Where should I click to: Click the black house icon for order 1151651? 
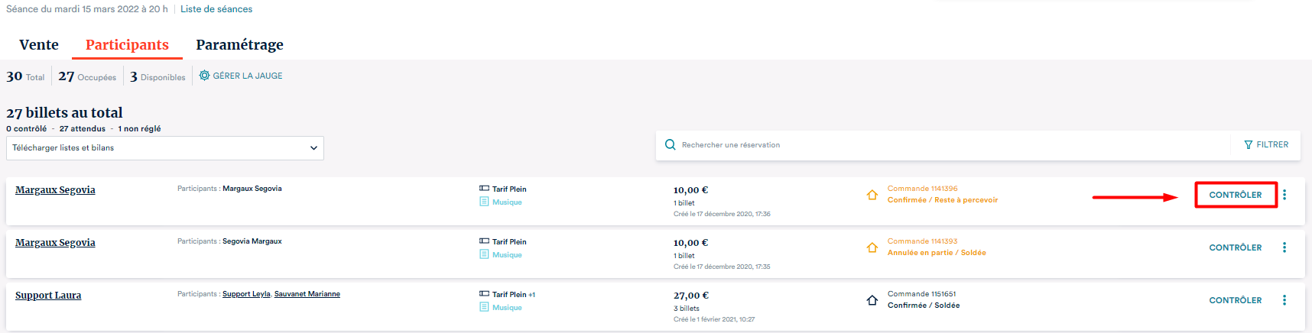click(872, 300)
